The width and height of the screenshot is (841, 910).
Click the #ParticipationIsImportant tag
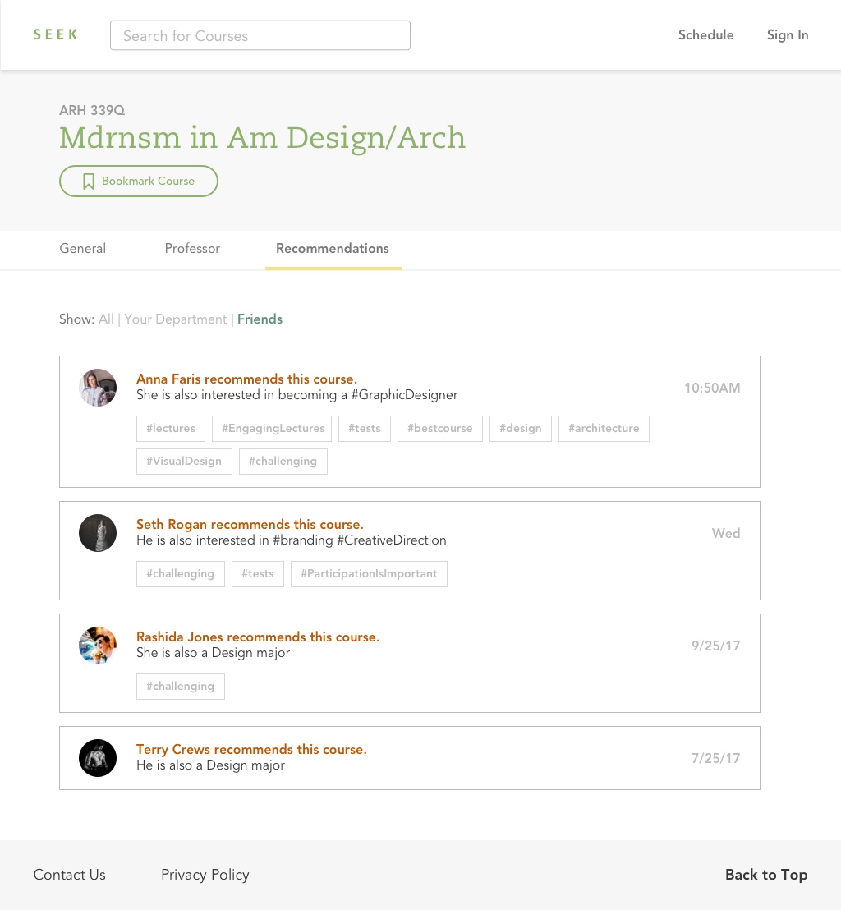point(369,574)
